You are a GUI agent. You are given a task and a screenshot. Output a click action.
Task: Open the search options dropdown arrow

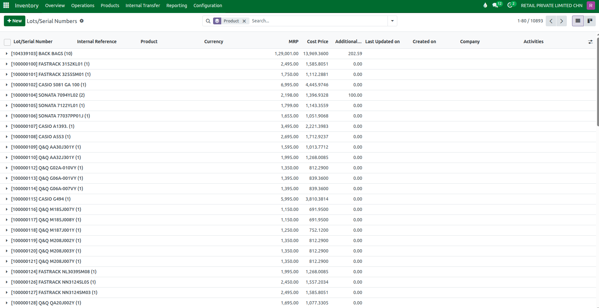(392, 21)
